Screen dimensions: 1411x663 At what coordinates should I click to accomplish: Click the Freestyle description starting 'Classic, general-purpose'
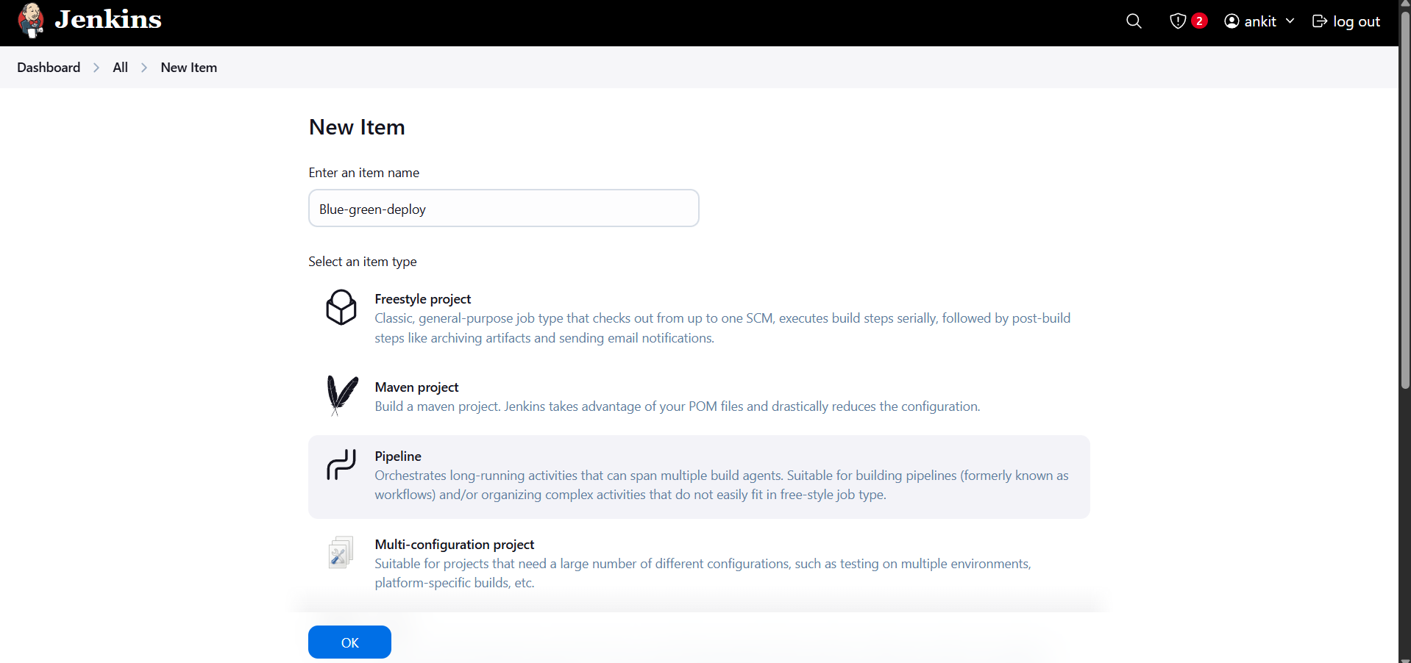[722, 328]
